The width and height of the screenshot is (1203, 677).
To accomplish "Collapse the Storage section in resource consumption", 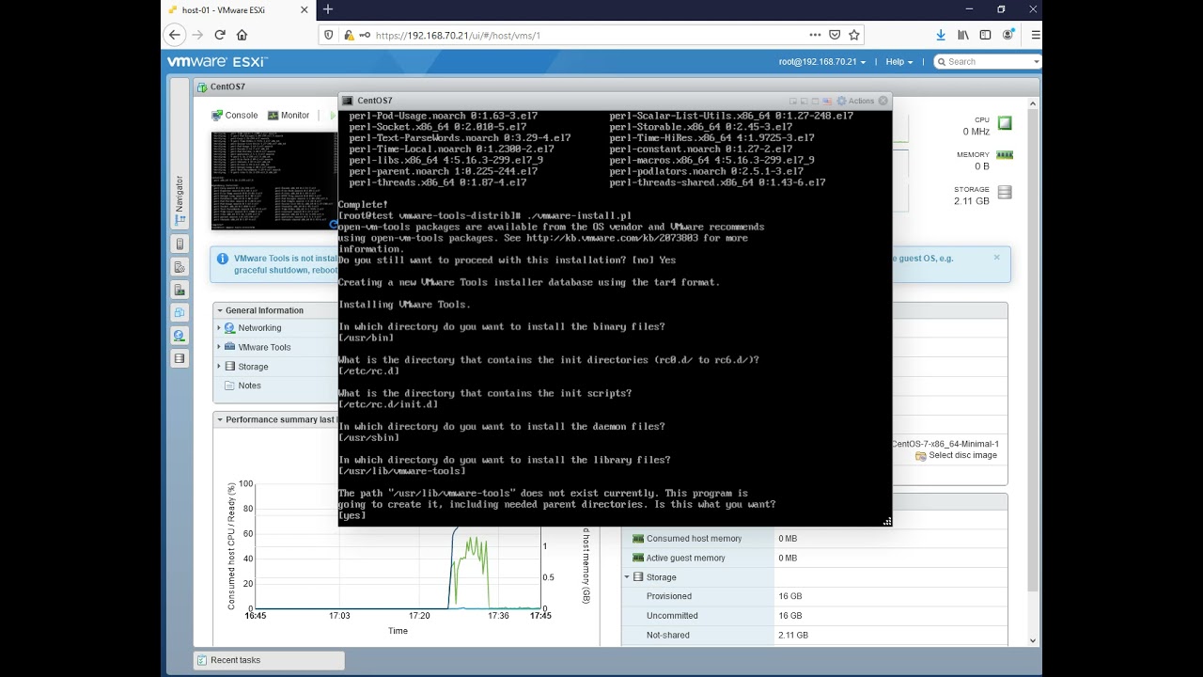I will tap(628, 577).
